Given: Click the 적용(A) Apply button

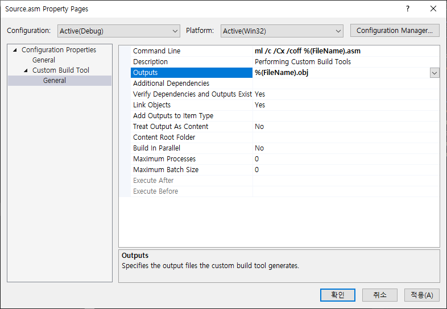Looking at the screenshot, I should pos(422,295).
